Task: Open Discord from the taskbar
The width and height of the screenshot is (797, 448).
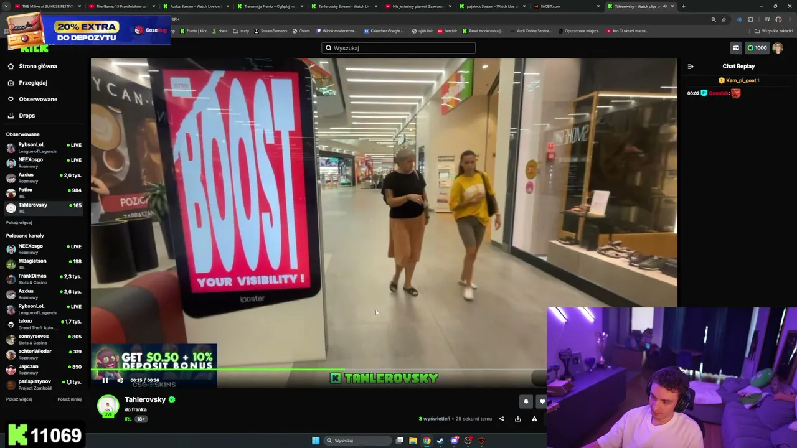Action: (455, 441)
